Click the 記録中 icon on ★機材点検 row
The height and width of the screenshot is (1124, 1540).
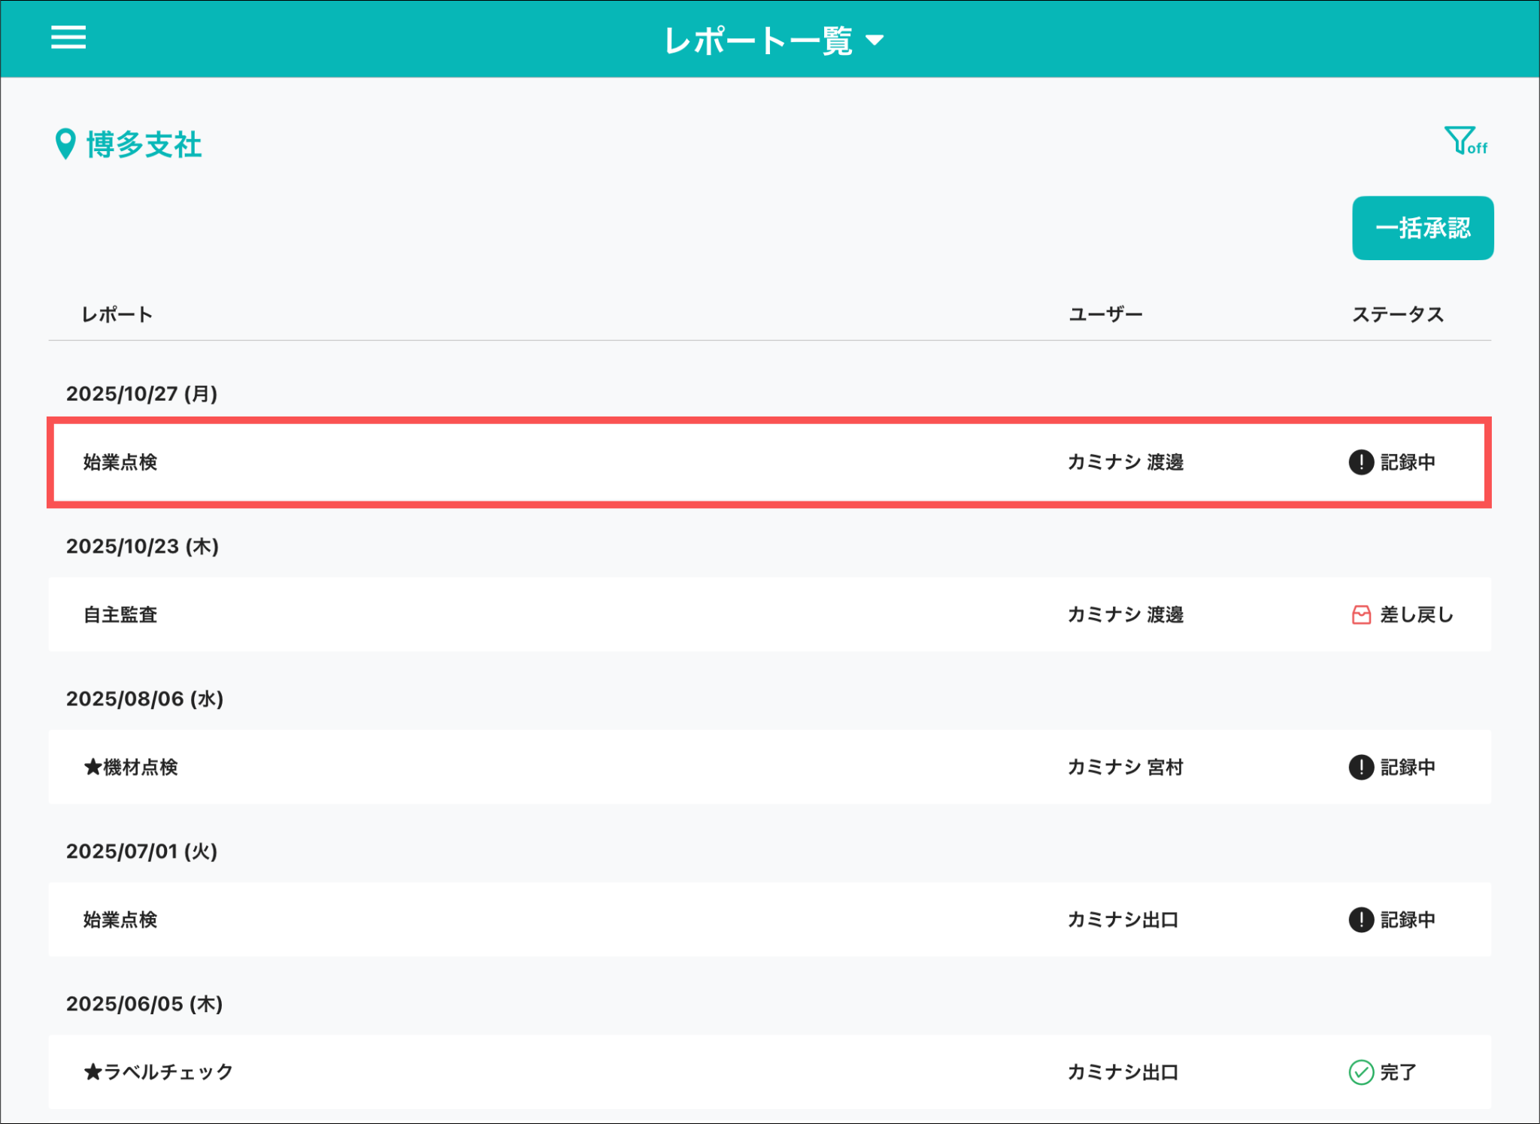(x=1360, y=768)
